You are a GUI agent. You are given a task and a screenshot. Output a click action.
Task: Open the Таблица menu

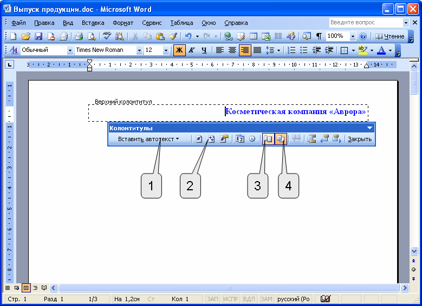(x=181, y=23)
